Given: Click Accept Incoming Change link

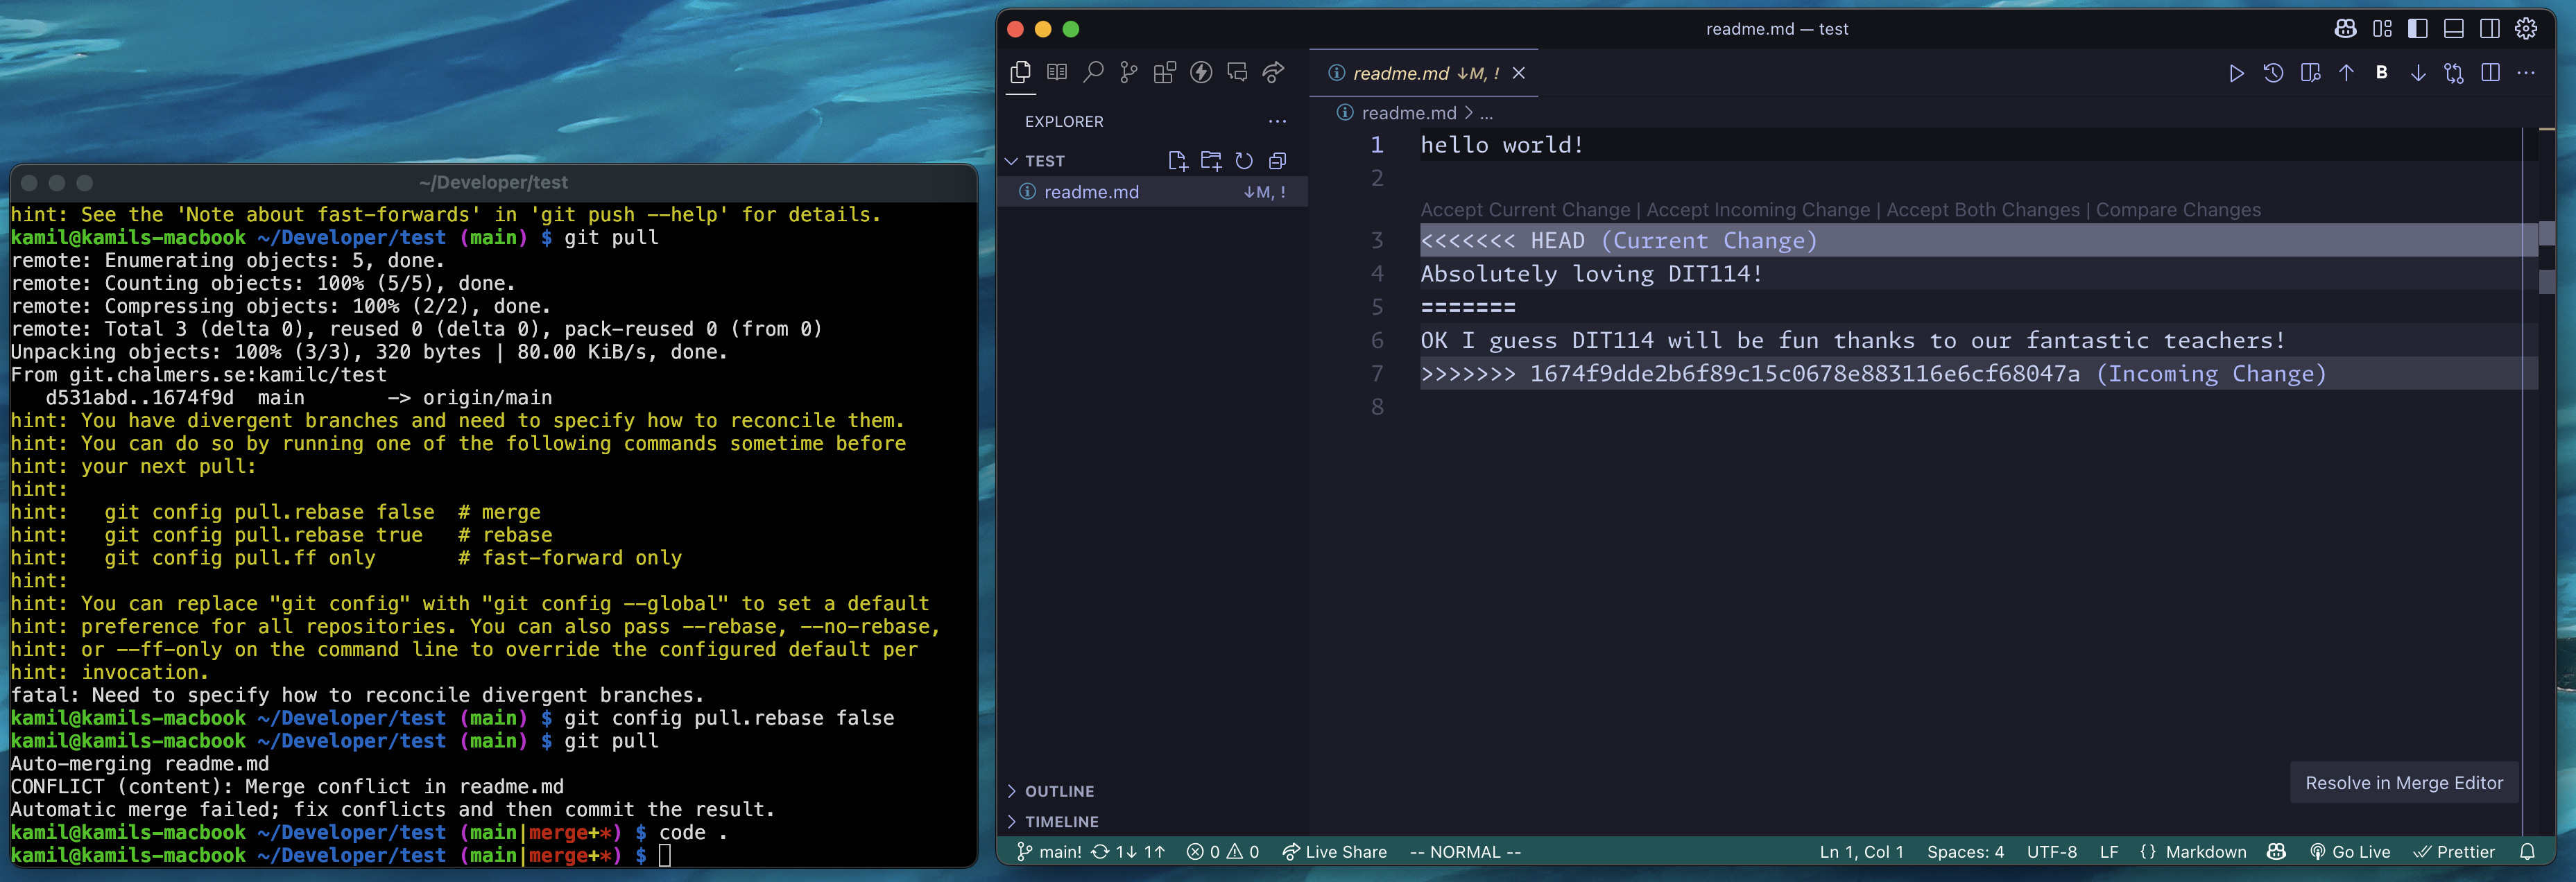Looking at the screenshot, I should (1757, 210).
